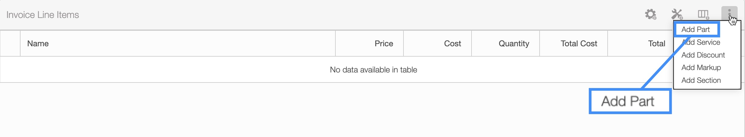
Task: Pick Add Discount in the menu
Action: pos(703,55)
